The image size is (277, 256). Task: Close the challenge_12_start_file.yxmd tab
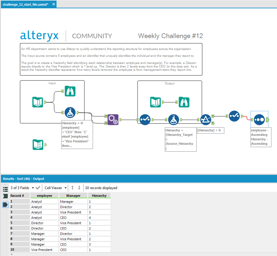(x=54, y=4)
